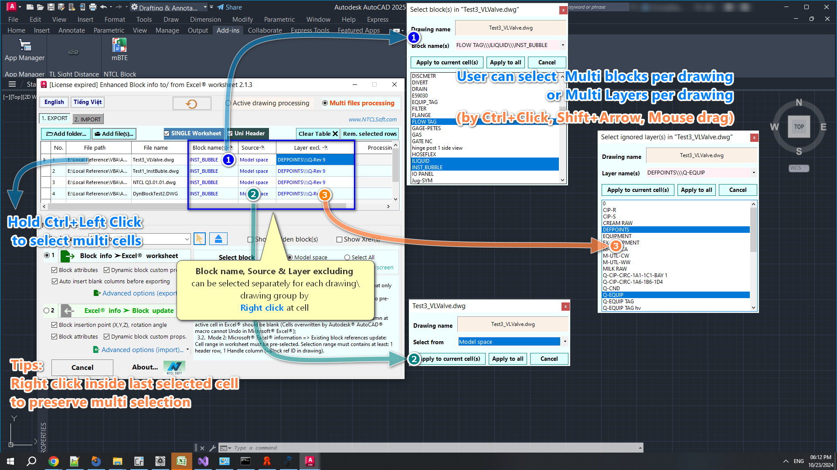837x470 pixels.
Task: Expand the Layer name(s) dropdown
Action: [753, 173]
